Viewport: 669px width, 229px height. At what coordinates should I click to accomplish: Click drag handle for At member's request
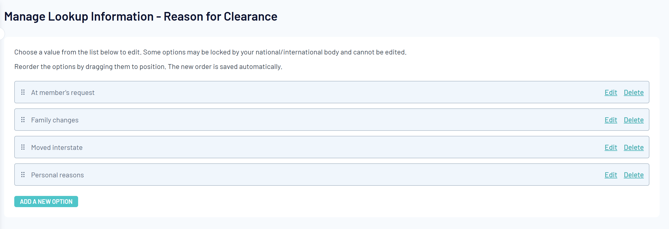coord(23,92)
